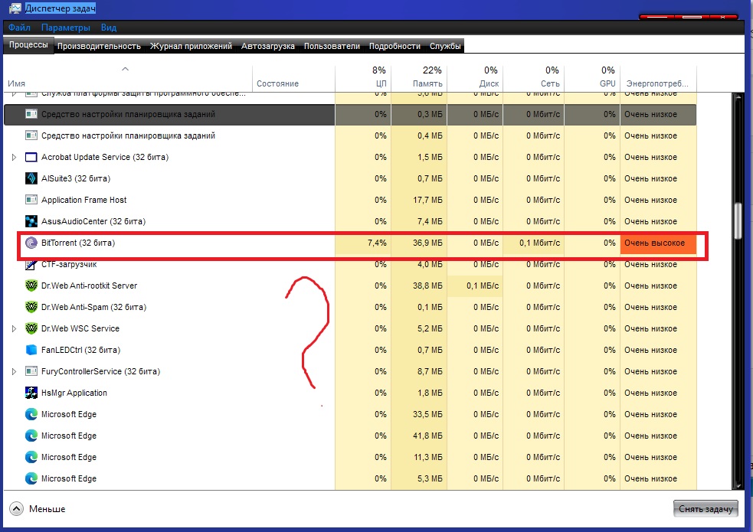
Task: Switch to the Журнал приложений tab
Action: point(192,46)
